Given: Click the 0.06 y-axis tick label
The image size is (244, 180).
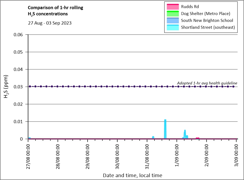Looking at the screenshot, I should 19,35.
